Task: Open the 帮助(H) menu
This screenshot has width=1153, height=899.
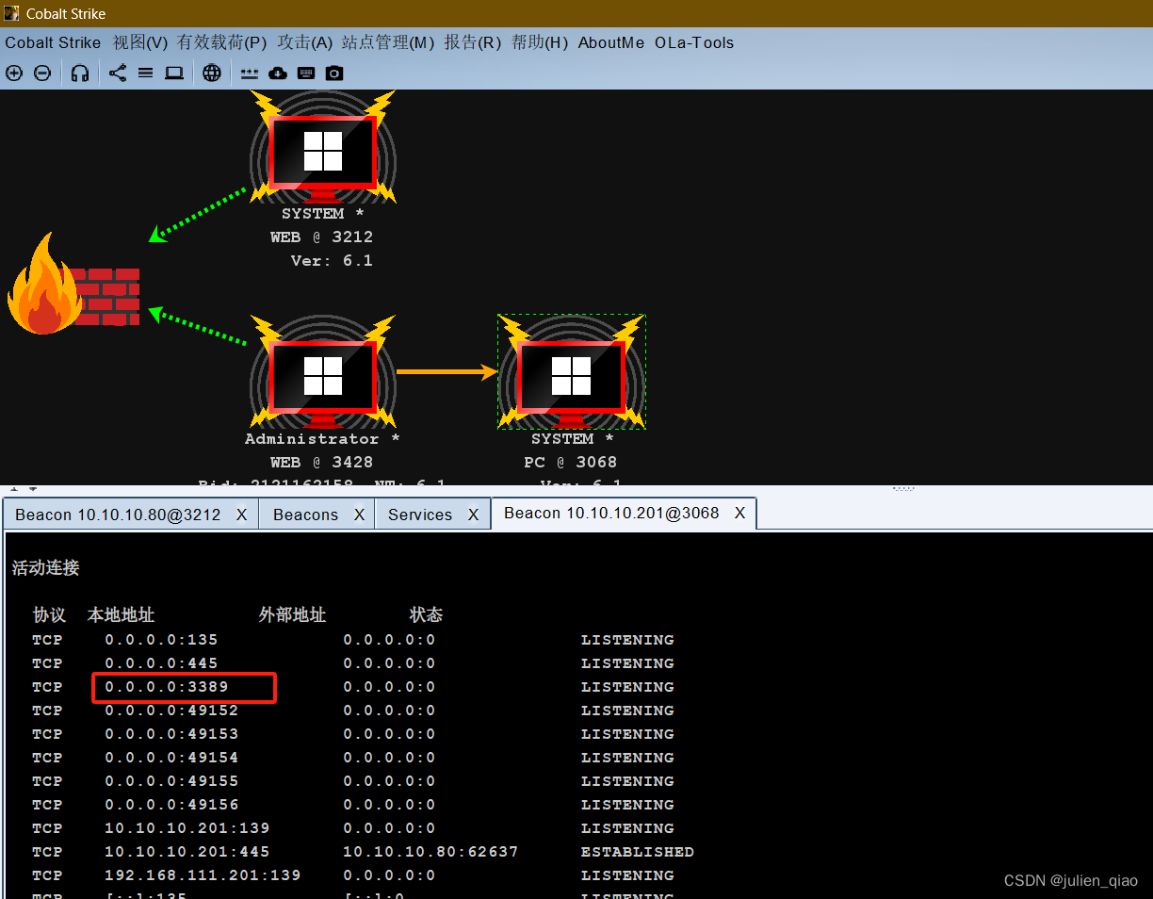Action: [x=540, y=42]
